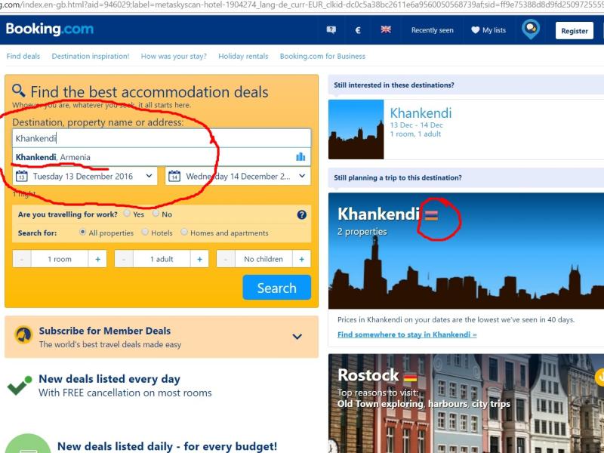Expand Subscribe for Member Deals panel

297,337
